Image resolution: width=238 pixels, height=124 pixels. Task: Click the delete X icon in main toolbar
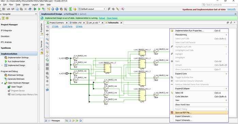[x=26, y=9]
